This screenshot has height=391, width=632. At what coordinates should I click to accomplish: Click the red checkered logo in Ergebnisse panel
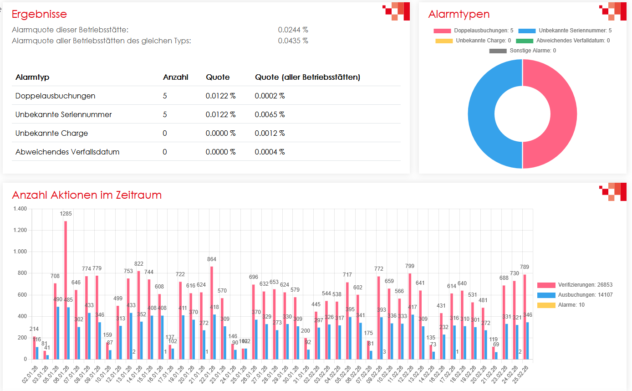pos(396,11)
